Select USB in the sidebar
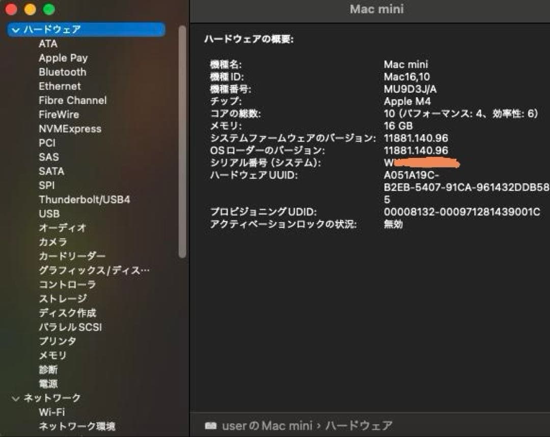This screenshot has width=550, height=437. tap(49, 214)
